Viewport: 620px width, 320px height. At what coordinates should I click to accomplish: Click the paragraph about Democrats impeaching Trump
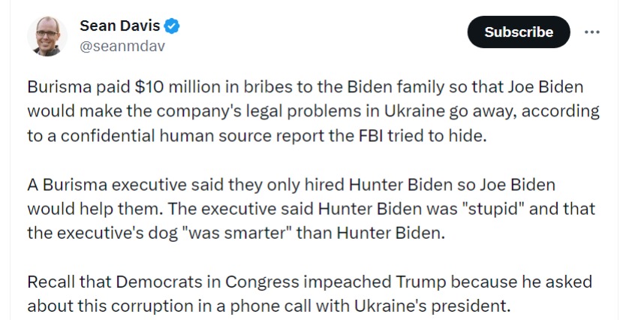[x=309, y=294]
